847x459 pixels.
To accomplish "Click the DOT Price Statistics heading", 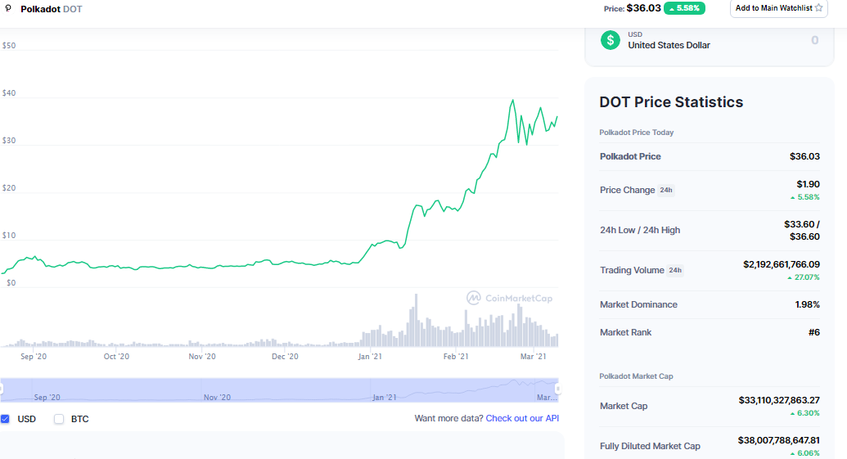I will tap(671, 102).
